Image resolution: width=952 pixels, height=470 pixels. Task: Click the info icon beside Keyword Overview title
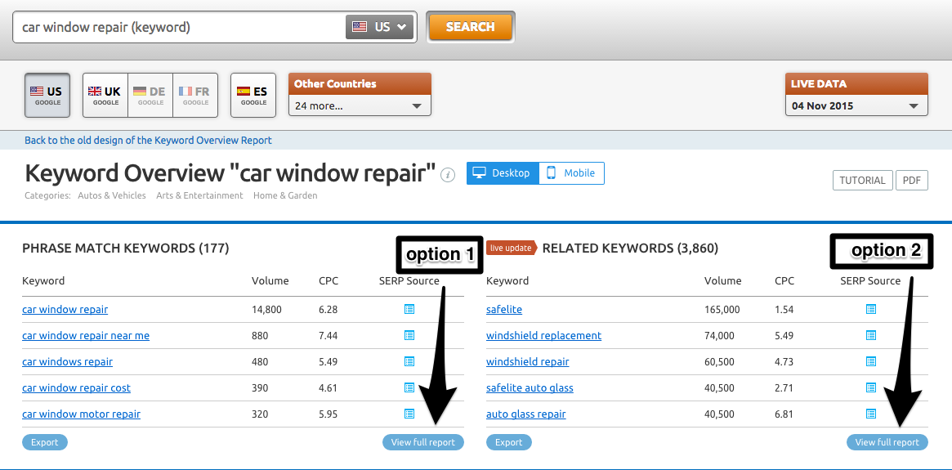(x=448, y=175)
